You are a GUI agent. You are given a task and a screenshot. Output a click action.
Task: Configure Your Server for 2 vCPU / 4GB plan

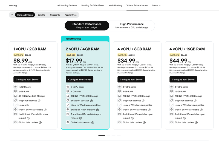(x=79, y=79)
